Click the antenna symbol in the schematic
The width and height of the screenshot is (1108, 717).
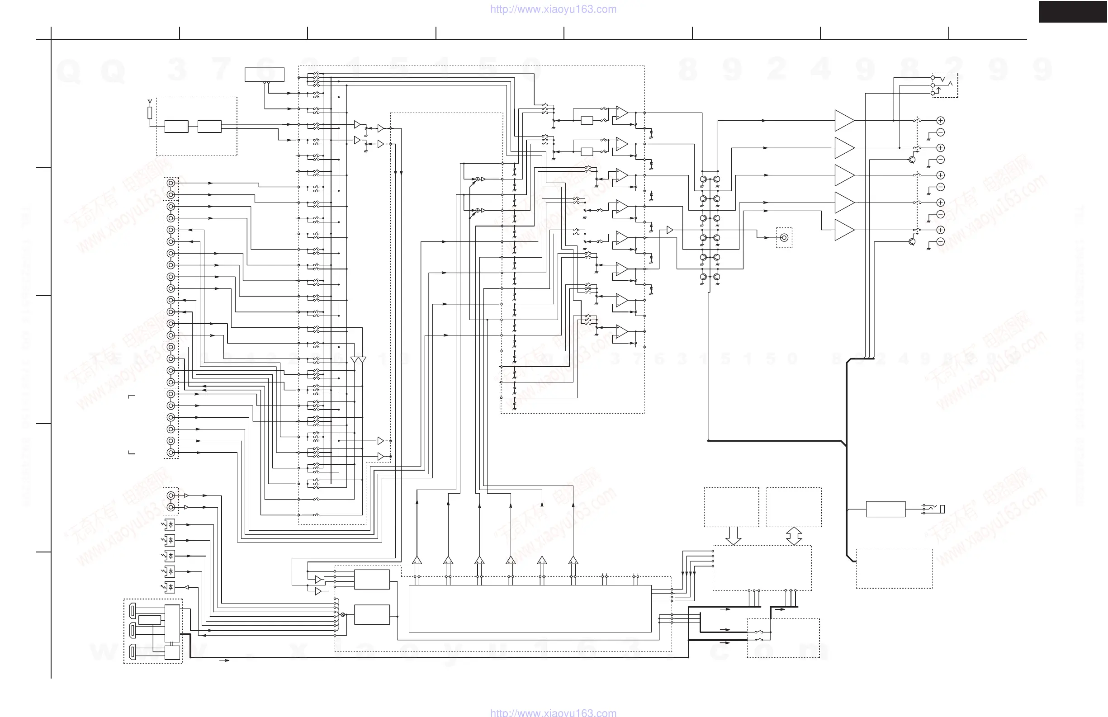coord(149,102)
